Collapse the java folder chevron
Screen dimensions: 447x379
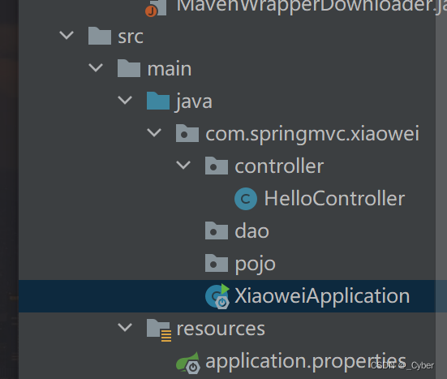click(x=125, y=101)
